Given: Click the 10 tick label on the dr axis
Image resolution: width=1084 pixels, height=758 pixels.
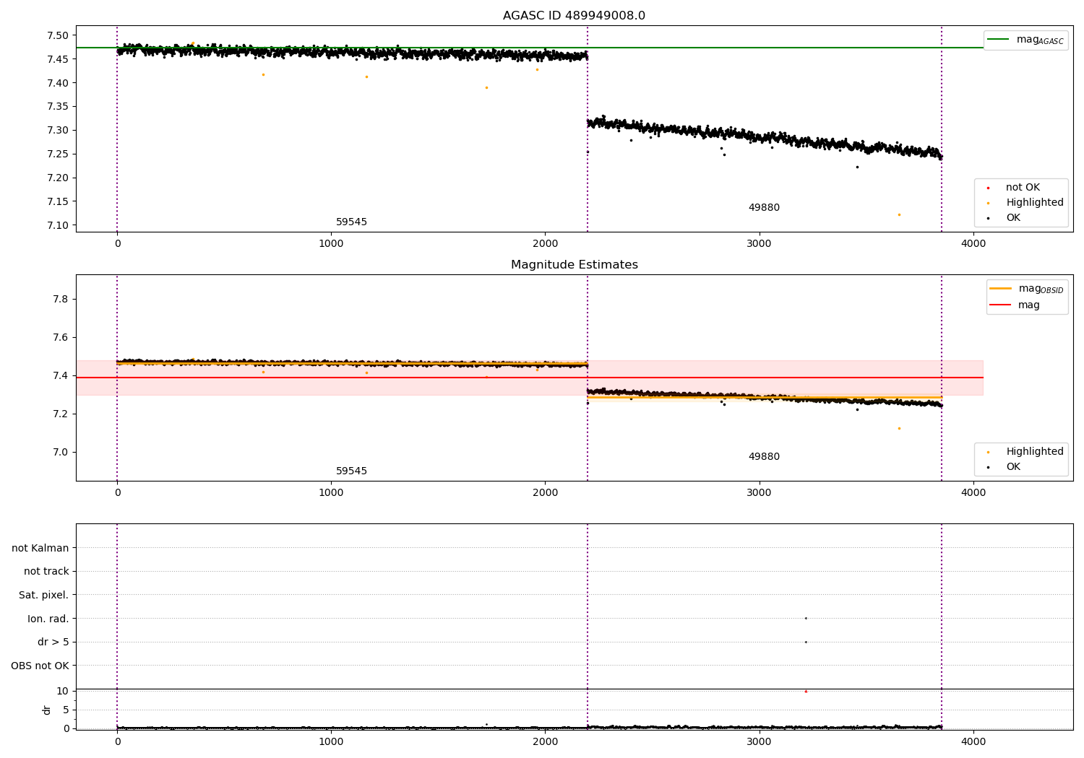Looking at the screenshot, I should (x=63, y=692).
